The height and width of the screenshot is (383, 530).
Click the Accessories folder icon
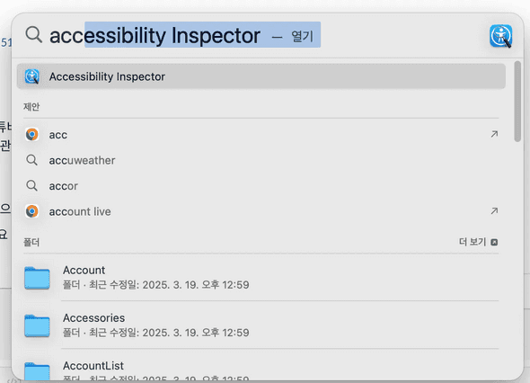pyautogui.click(x=37, y=325)
